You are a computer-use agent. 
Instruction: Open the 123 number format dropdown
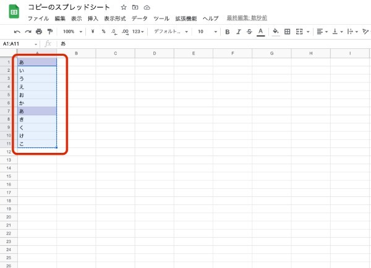(138, 32)
